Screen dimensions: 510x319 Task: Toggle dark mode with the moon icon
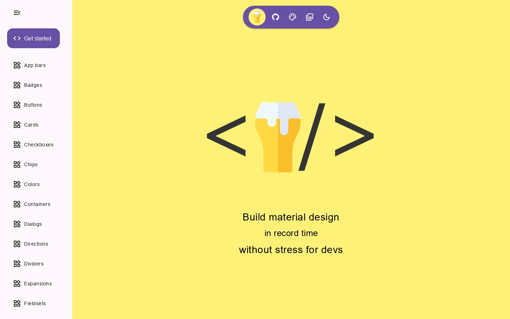coord(327,17)
